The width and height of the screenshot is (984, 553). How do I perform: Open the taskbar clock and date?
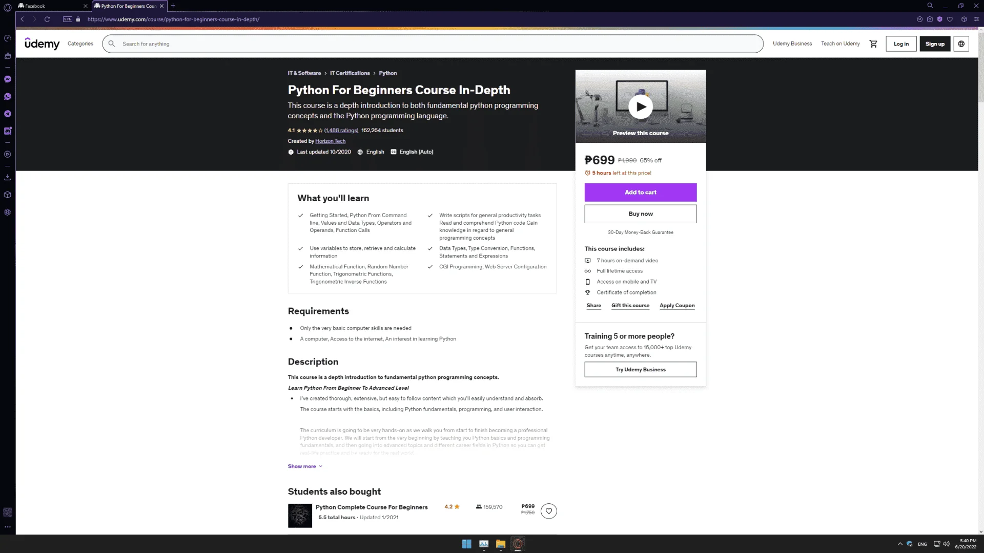(x=966, y=544)
